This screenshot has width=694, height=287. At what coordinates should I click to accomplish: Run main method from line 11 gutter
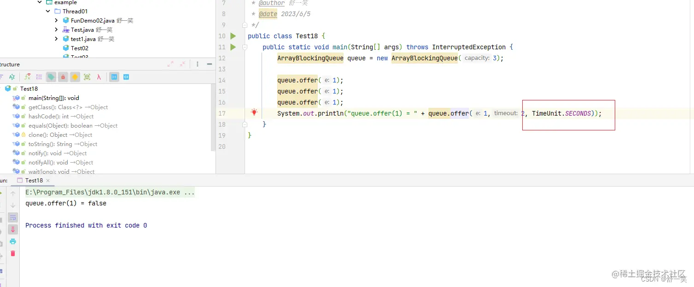click(x=233, y=47)
